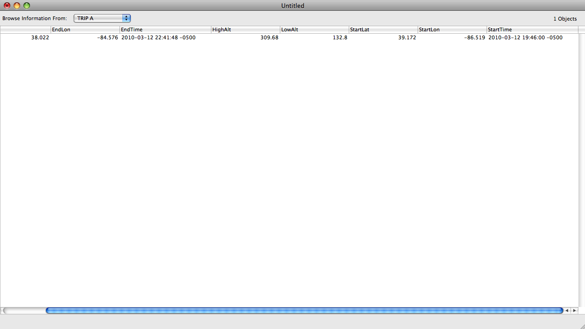Select the HighAlt column header
Viewport: 585px width, 329px height.
[245, 29]
